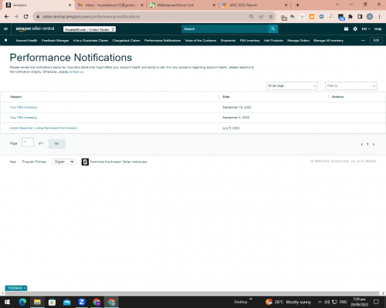
Task: Switch to the WebstaurantStore Cart tab
Action: coord(183,5)
